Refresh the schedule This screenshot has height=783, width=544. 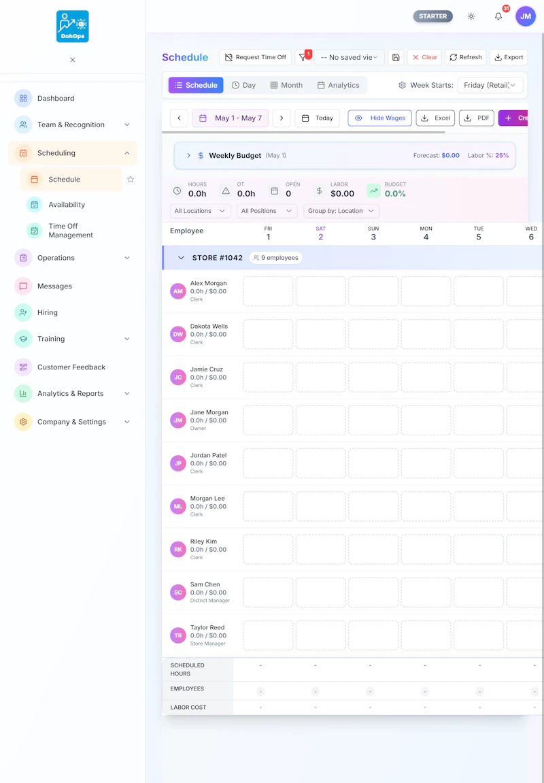(x=466, y=57)
